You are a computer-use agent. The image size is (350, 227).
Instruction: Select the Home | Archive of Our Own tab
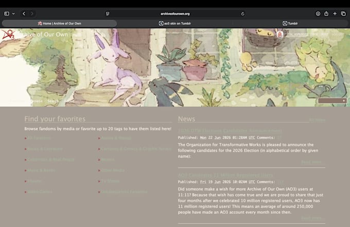pos(59,24)
